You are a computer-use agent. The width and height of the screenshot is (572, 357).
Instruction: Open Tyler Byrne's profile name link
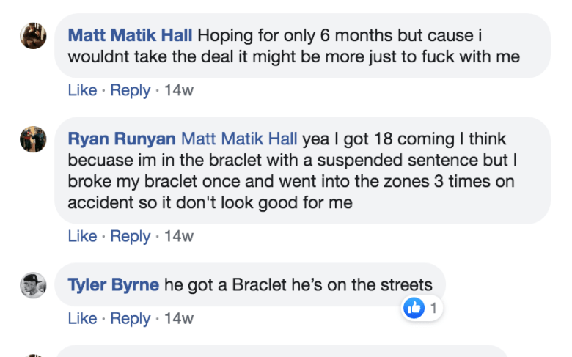pyautogui.click(x=113, y=285)
